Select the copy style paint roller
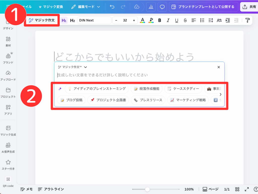Image resolution: width=258 pixels, height=194 pixels. tap(247, 20)
